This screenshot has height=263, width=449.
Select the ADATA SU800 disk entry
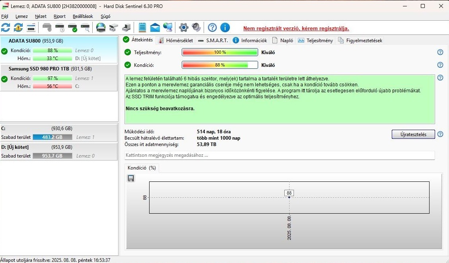point(59,50)
